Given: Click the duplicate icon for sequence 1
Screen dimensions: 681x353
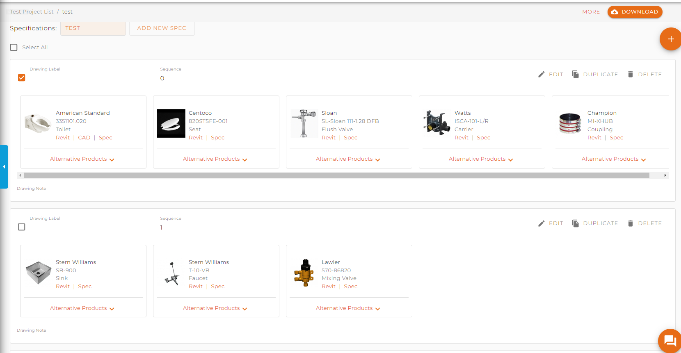Looking at the screenshot, I should click(576, 223).
